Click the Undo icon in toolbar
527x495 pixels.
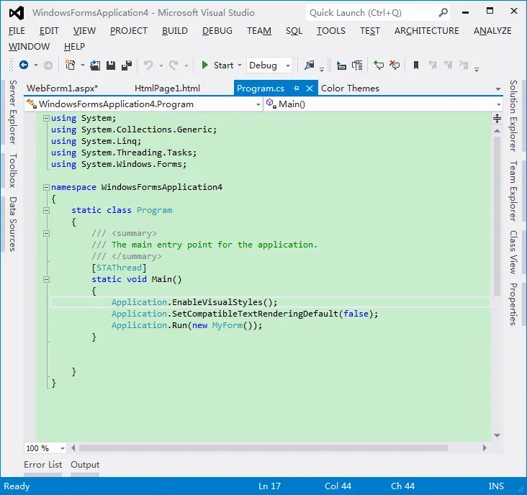(148, 65)
